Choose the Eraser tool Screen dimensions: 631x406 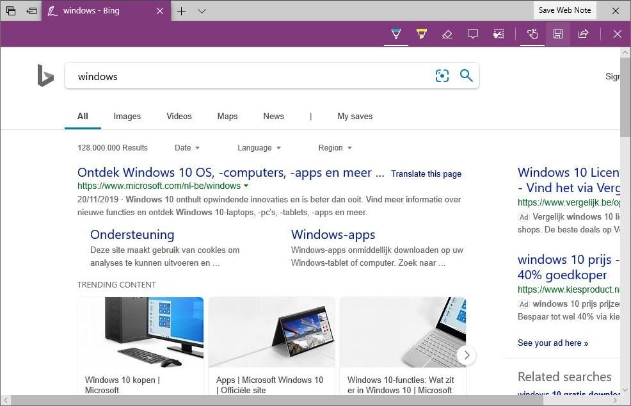tap(447, 34)
